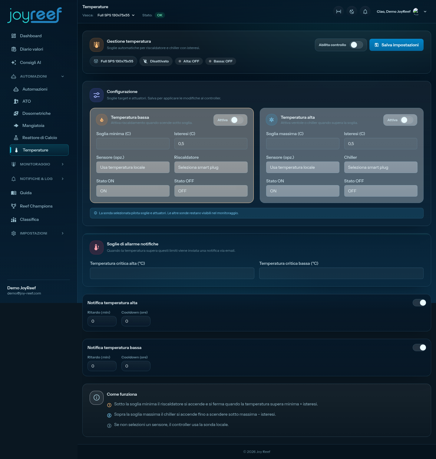The width and height of the screenshot is (436, 459).
Task: Click Salva impostazioni button
Action: click(396, 45)
